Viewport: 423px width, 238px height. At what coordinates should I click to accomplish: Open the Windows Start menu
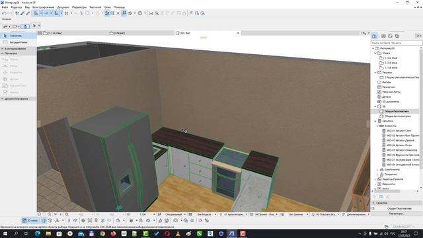(x=5, y=233)
